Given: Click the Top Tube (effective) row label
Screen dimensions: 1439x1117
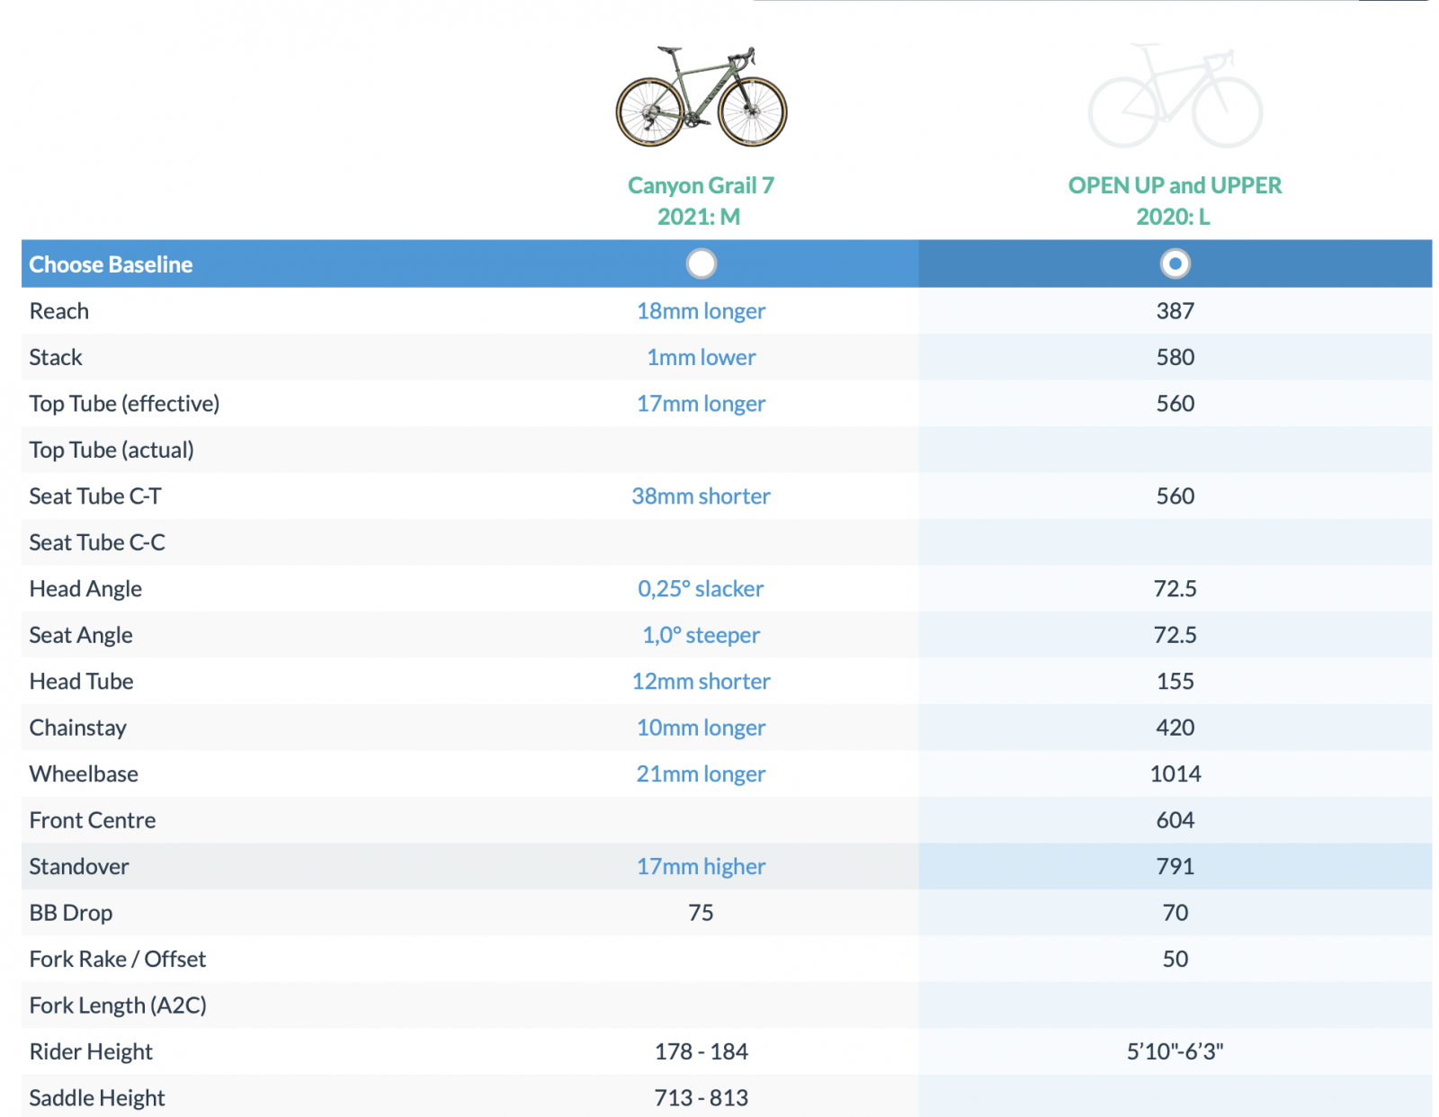Looking at the screenshot, I should (x=124, y=404).
